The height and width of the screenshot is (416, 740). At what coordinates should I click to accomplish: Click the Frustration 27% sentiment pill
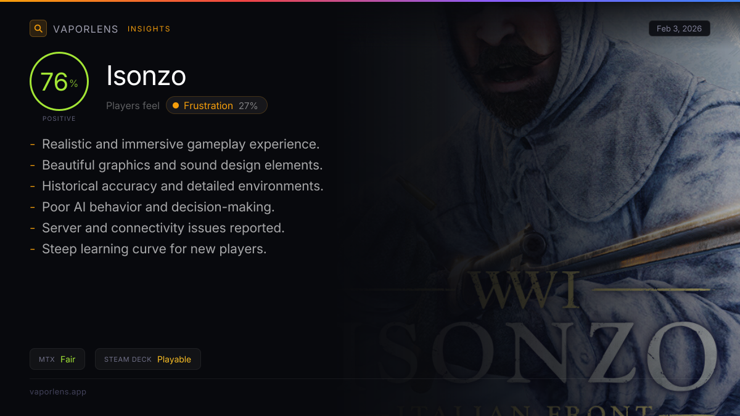click(x=216, y=105)
